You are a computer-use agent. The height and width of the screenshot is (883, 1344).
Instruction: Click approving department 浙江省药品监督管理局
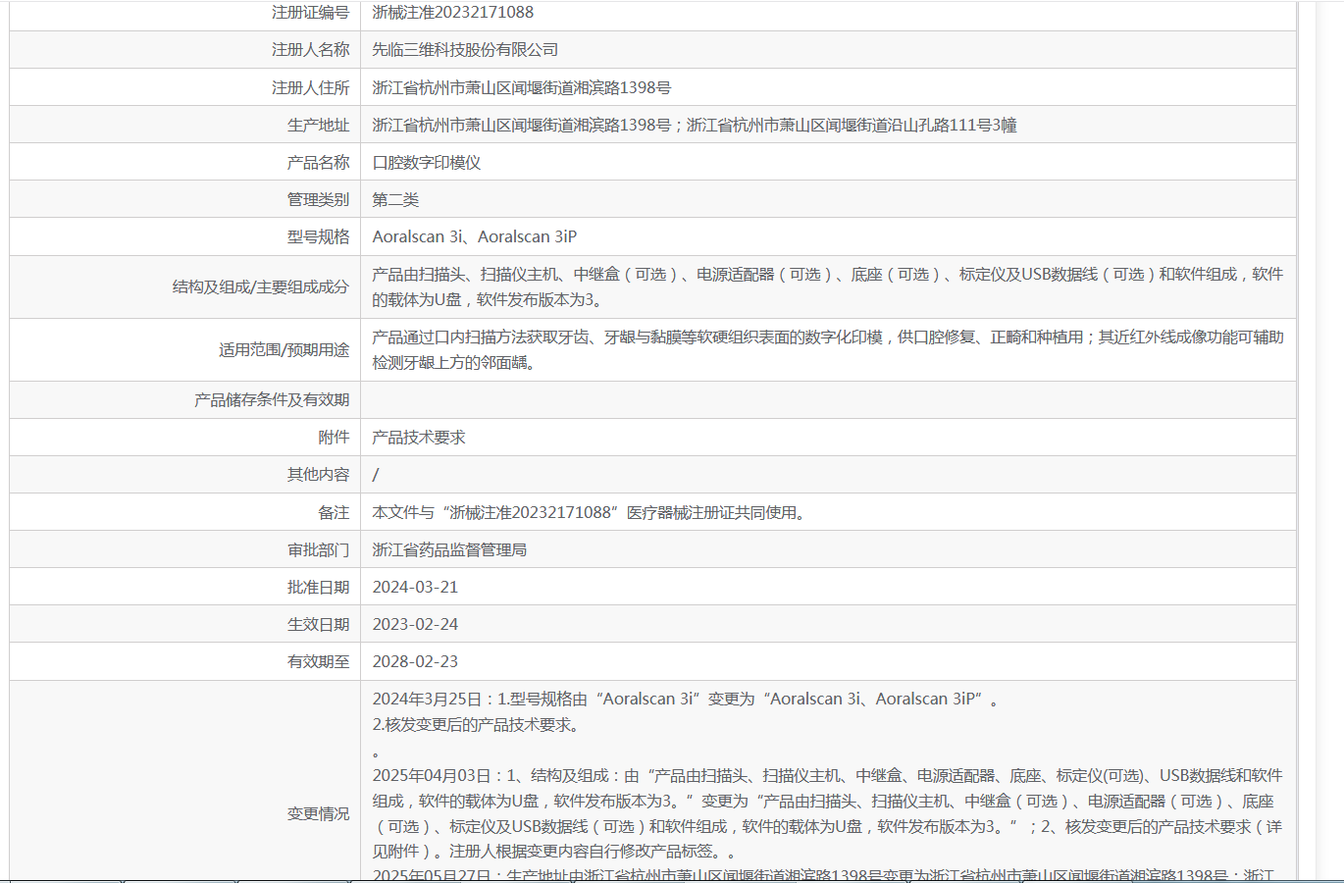point(449,549)
